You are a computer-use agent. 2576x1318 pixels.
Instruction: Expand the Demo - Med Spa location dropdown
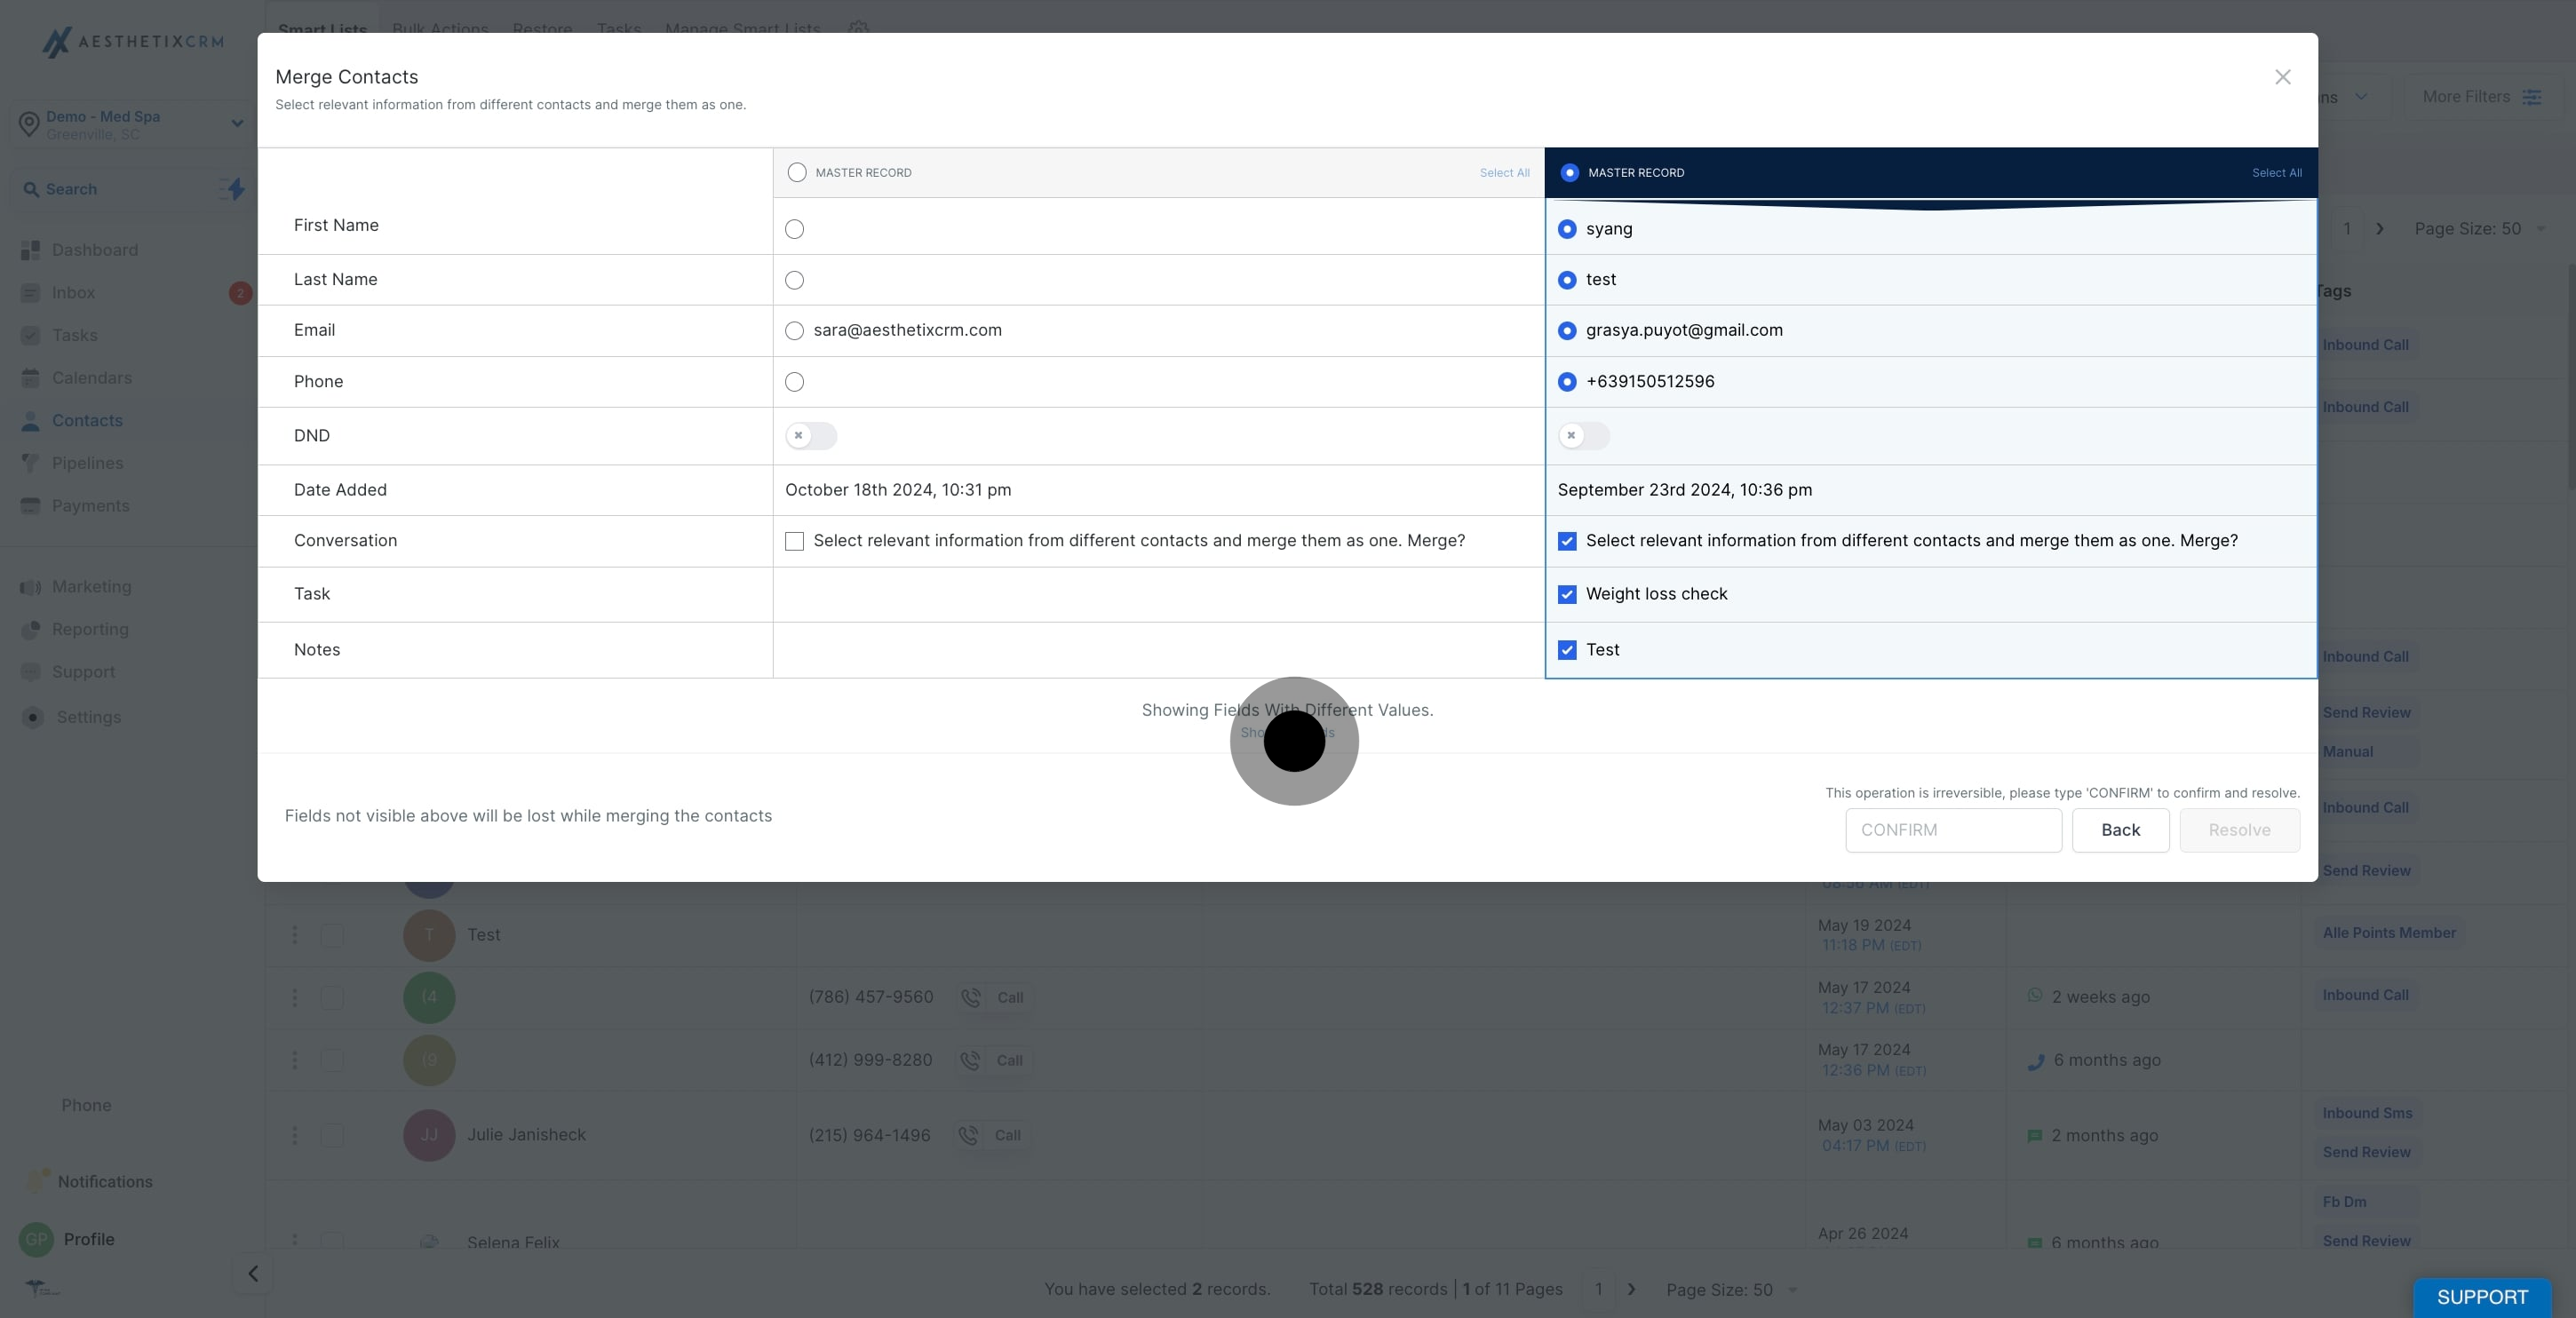[x=237, y=124]
